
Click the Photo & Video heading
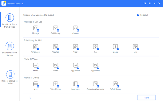31,59
